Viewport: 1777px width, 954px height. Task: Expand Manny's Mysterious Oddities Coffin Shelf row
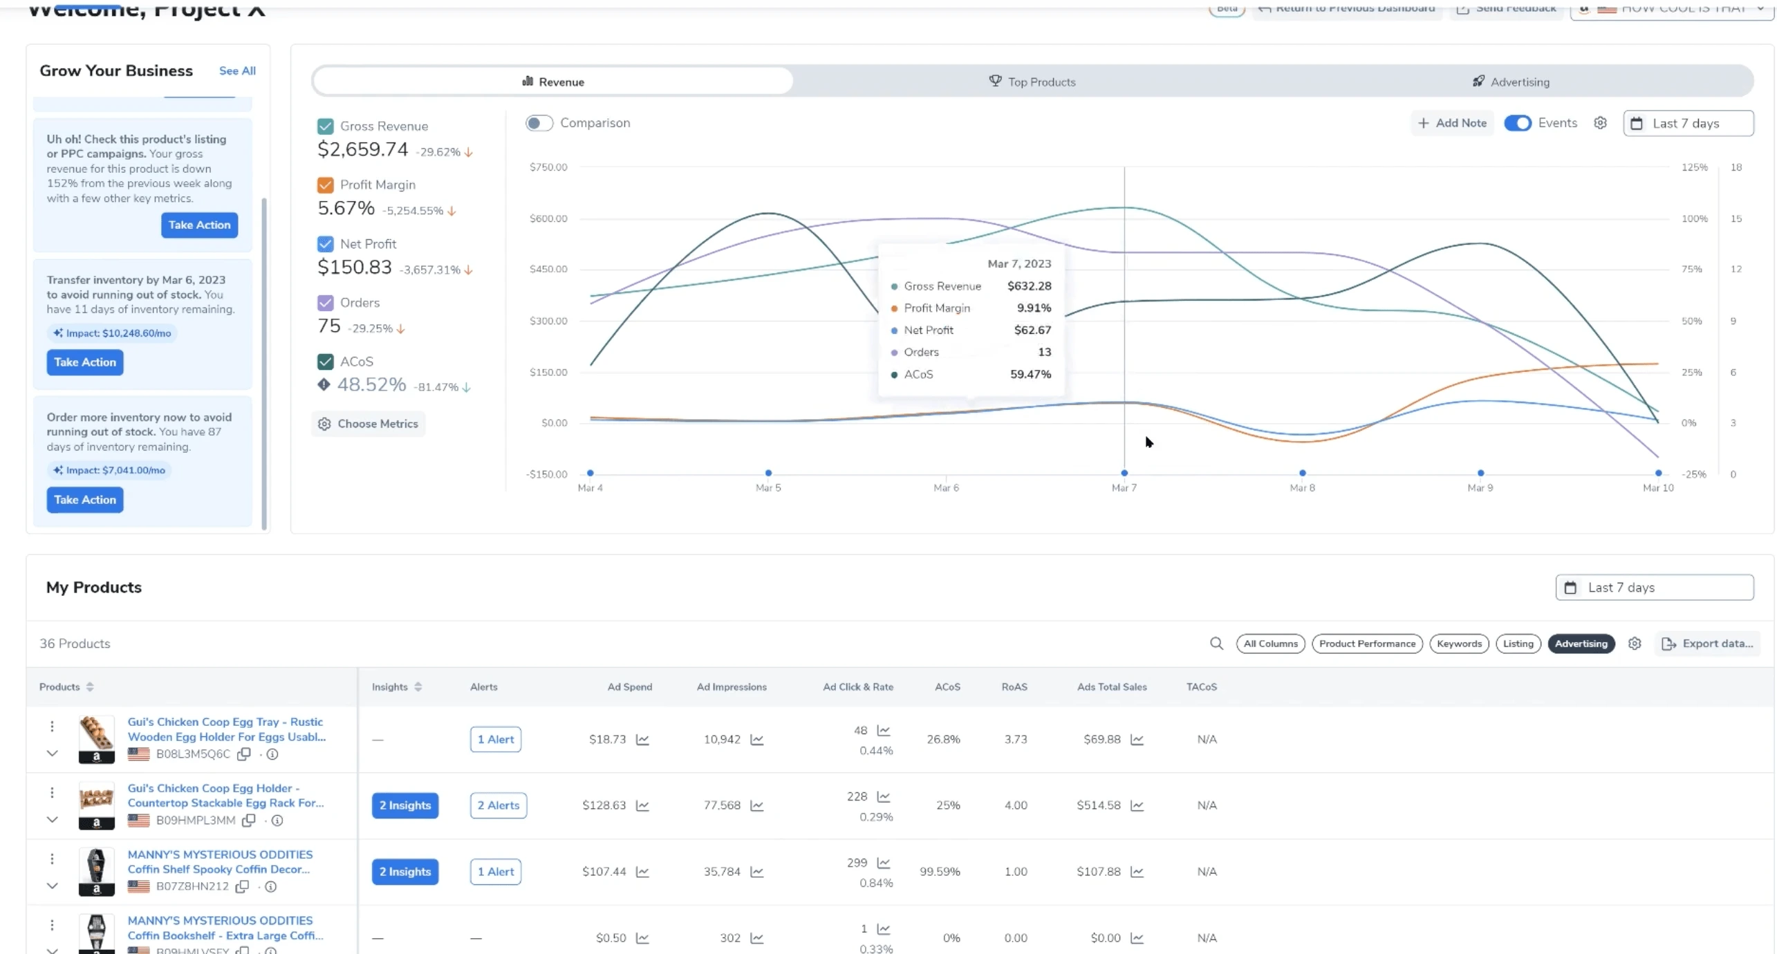click(x=52, y=886)
